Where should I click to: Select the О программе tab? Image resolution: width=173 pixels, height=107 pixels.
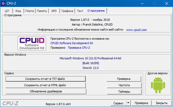[x=96, y=11]
